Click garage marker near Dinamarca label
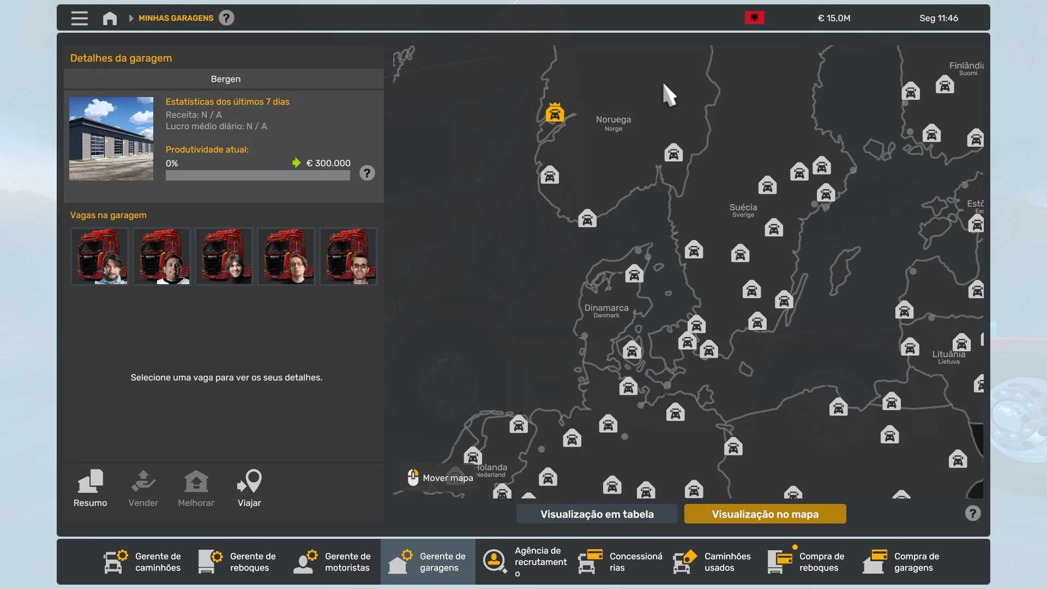This screenshot has width=1047, height=589. click(x=634, y=274)
